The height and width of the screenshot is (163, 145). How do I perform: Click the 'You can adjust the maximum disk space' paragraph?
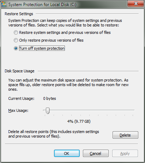pyautogui.click(x=68, y=85)
